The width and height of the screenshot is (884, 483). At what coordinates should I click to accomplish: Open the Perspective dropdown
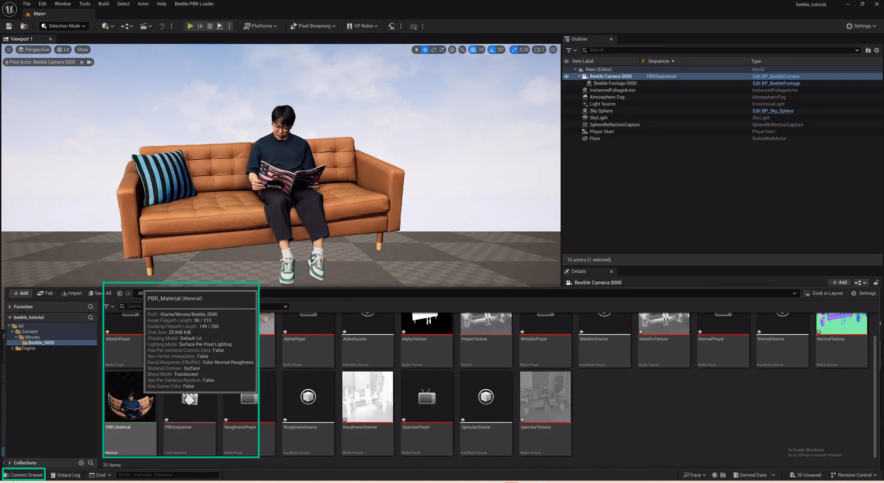(33, 49)
